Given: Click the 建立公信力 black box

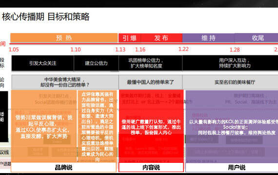Looking at the screenshot, I should 96,63.
